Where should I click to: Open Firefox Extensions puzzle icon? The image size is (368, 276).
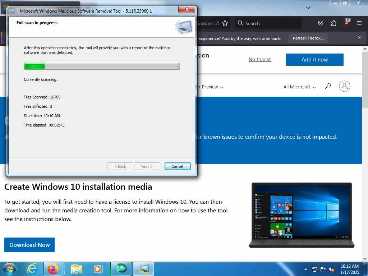pyautogui.click(x=333, y=23)
